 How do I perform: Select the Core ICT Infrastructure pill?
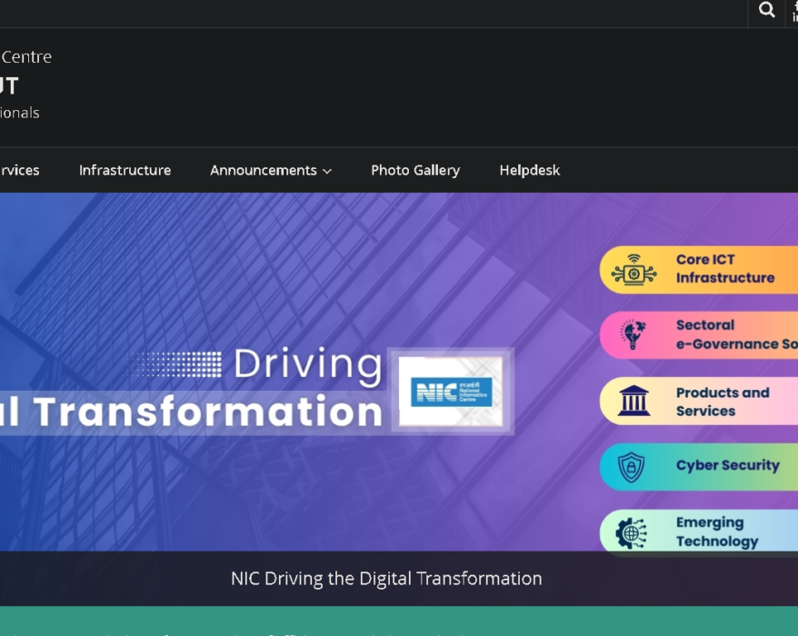tap(699, 270)
